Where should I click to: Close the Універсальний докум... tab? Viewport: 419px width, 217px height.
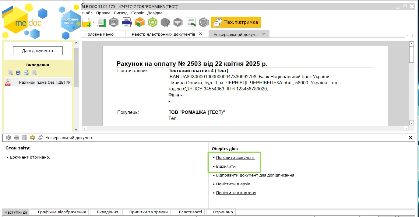pyautogui.click(x=263, y=34)
